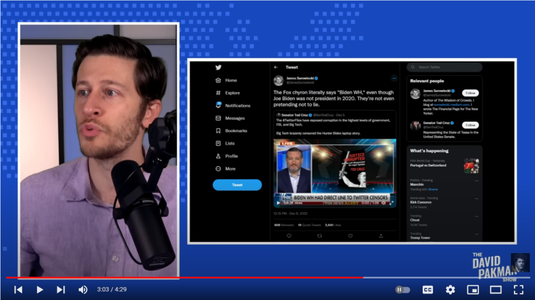
Task: Click the Twitter bird logo
Action: pyautogui.click(x=218, y=67)
